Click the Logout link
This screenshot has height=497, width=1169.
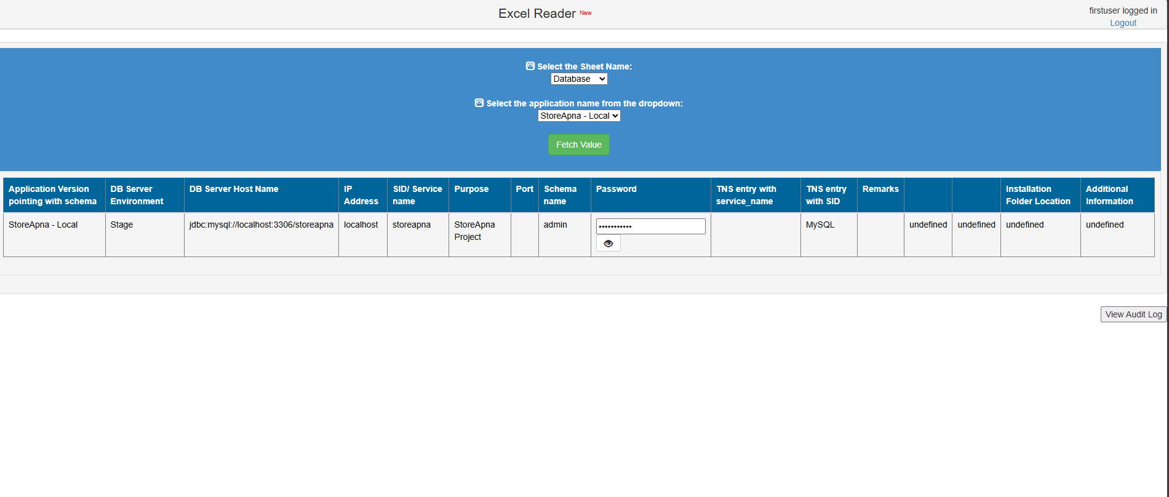coord(1122,23)
